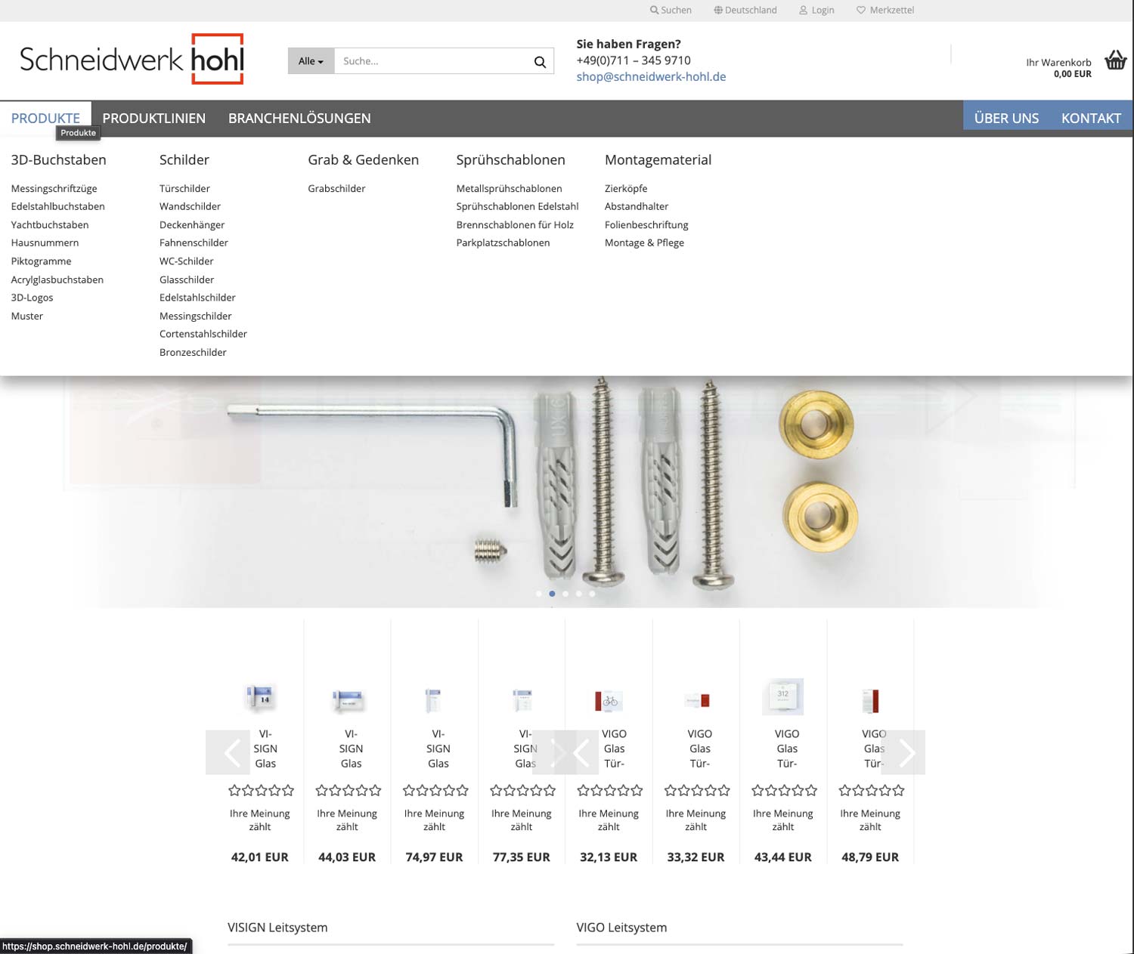1134x954 pixels.
Task: Select Edelstahlbuchstaben submenu entry
Action: 57,206
